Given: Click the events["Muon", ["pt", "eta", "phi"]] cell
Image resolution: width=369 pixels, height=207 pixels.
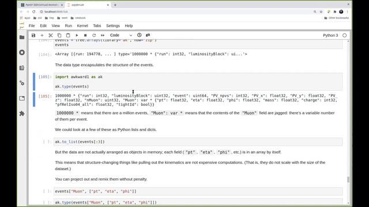Looking at the screenshot, I should coord(198,191).
